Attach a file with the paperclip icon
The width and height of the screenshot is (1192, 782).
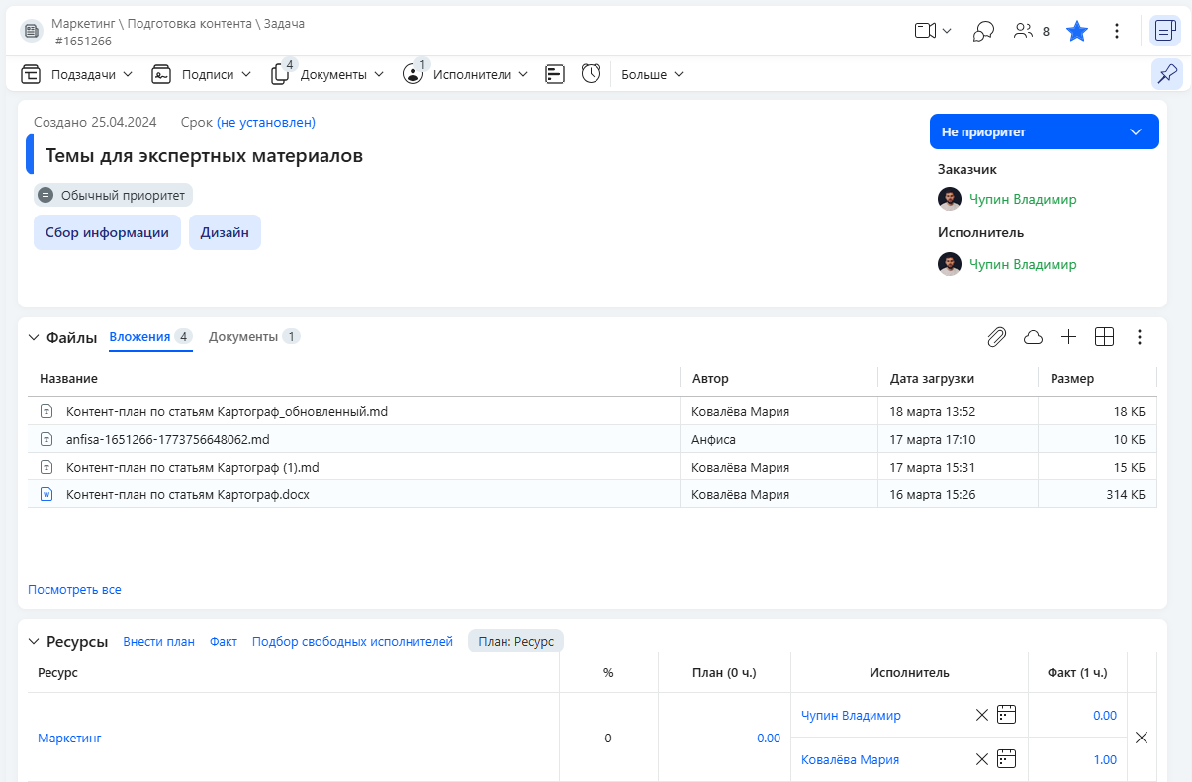997,337
